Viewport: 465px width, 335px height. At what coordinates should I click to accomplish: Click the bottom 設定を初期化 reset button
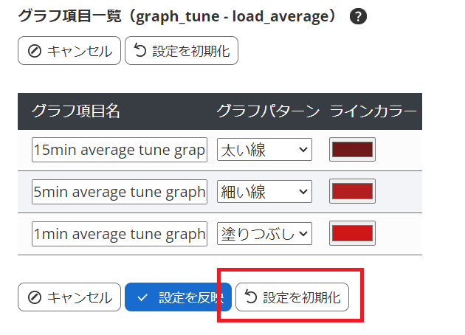coord(292,297)
